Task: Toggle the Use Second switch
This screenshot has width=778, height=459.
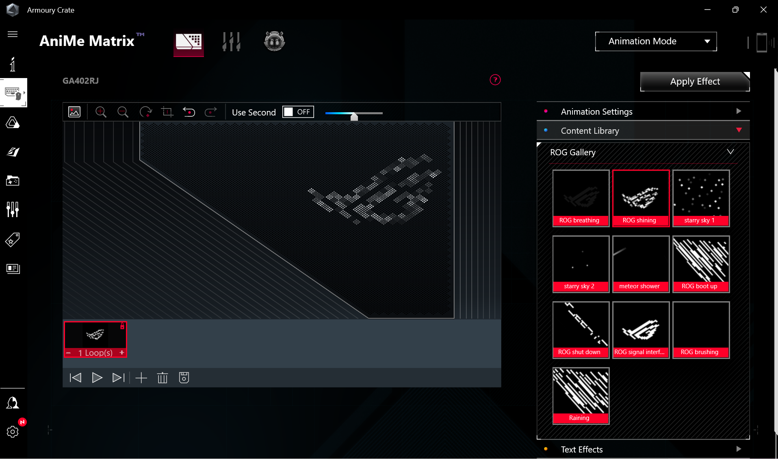Action: coord(298,112)
